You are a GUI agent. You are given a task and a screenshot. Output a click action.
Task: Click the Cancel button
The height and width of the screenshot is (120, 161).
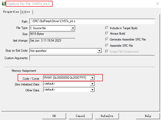[80, 116]
